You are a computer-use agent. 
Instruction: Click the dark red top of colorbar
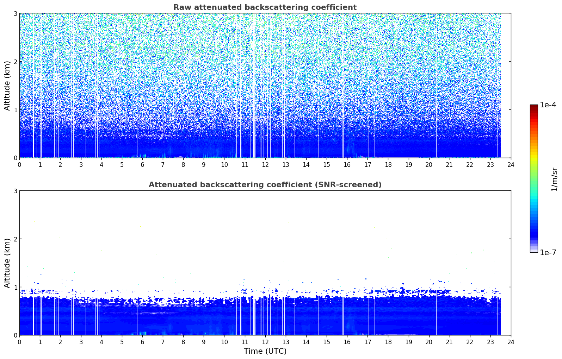(534, 107)
